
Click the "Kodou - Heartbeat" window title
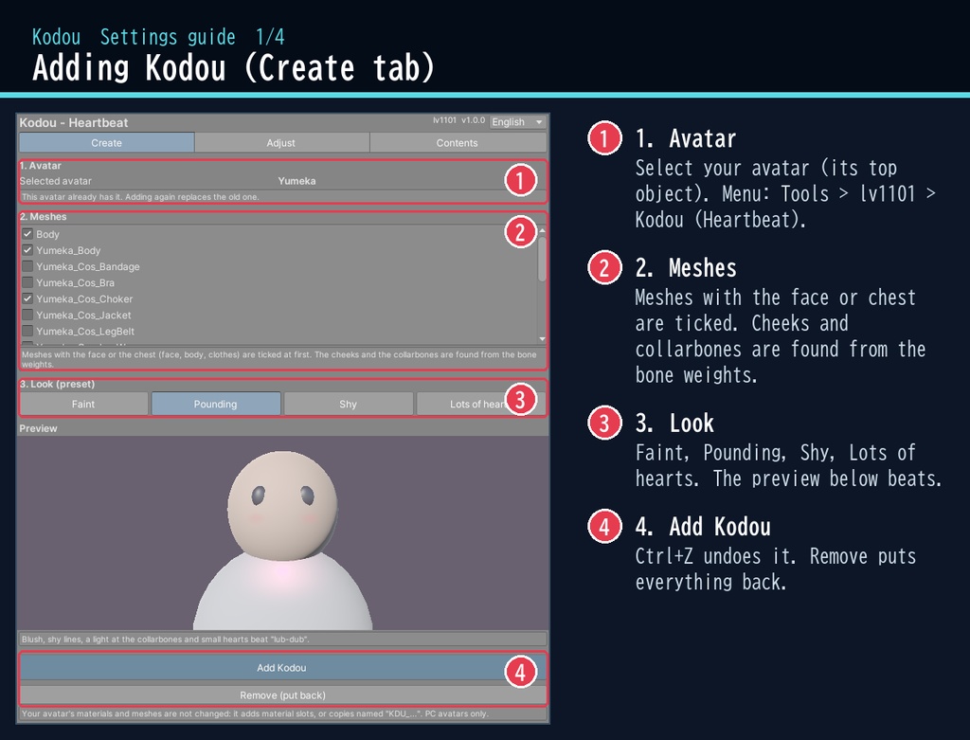(74, 122)
